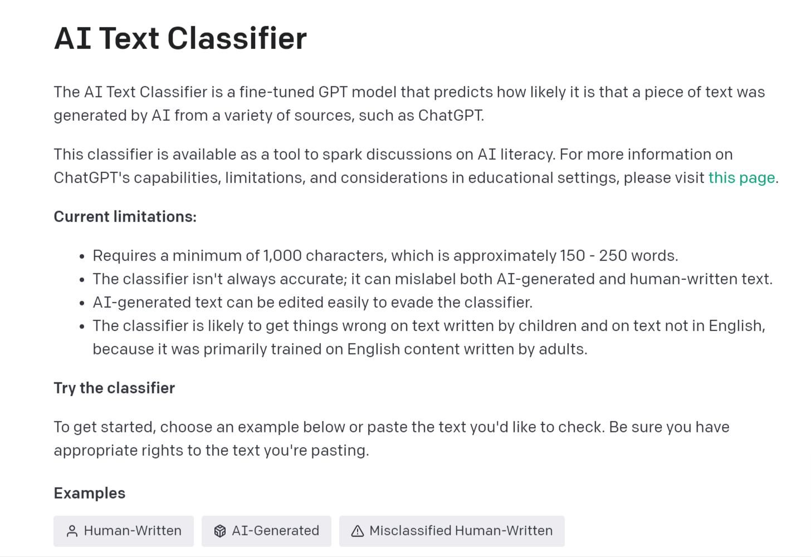The height and width of the screenshot is (557, 811).
Task: Click the bullet about evading the classifier
Action: (312, 303)
